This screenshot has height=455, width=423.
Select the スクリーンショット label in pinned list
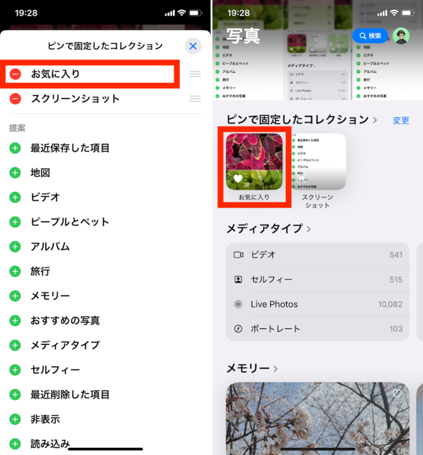(75, 99)
